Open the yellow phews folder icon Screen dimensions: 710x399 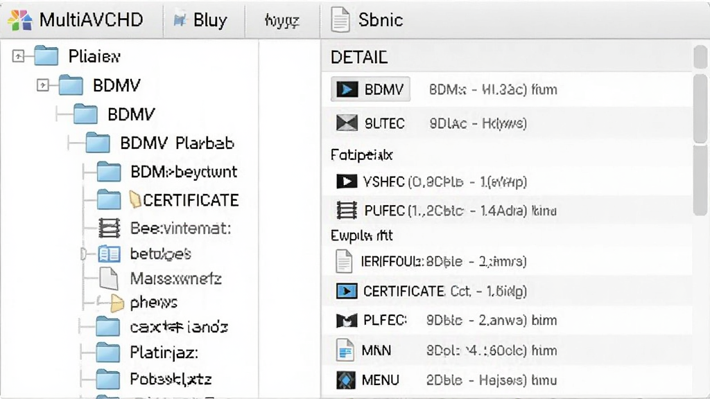116,303
